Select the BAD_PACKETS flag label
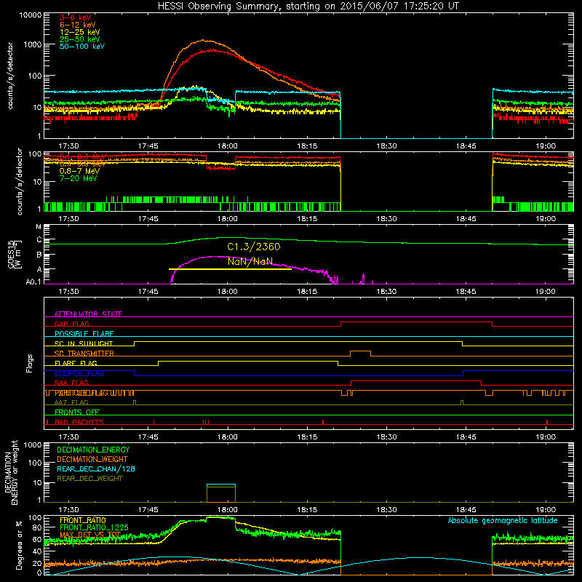 click(x=79, y=422)
